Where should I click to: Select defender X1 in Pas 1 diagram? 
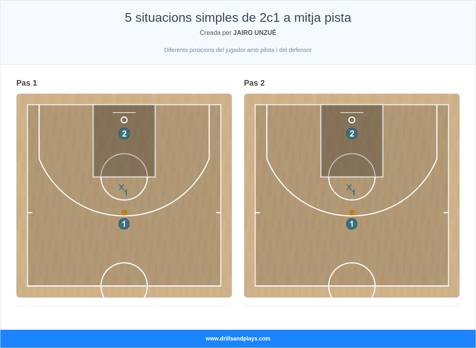pyautogui.click(x=123, y=189)
